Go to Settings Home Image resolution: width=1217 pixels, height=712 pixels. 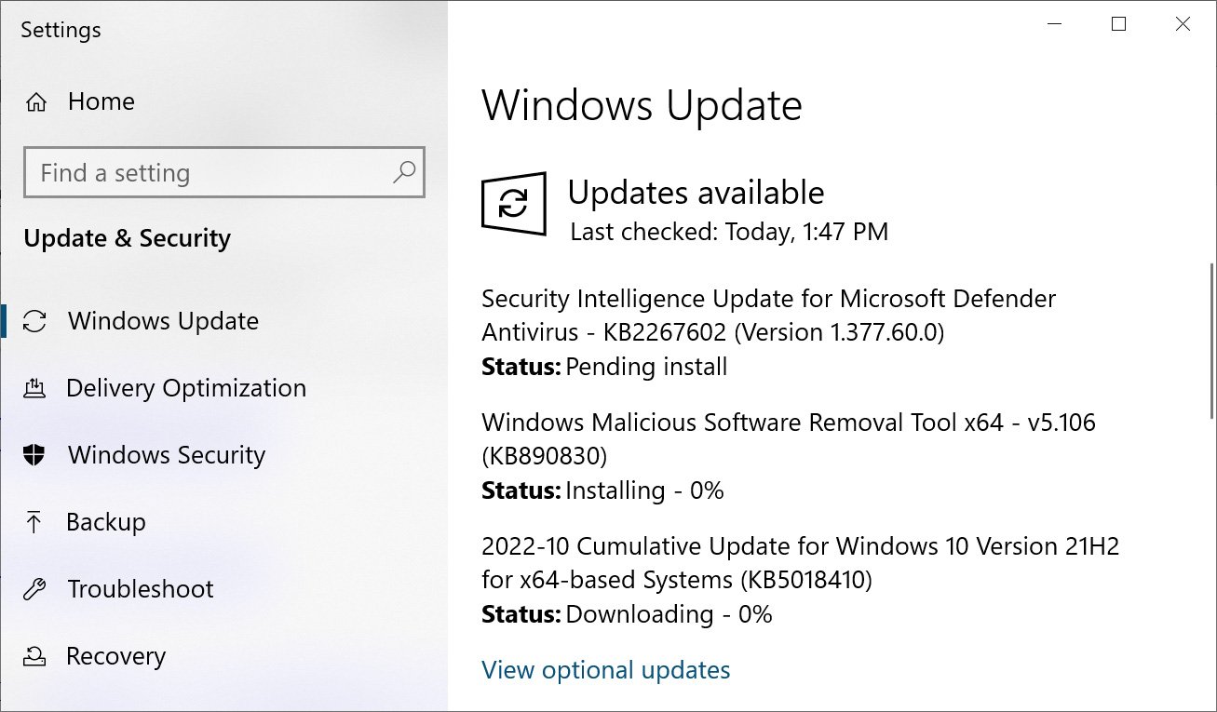(x=101, y=102)
